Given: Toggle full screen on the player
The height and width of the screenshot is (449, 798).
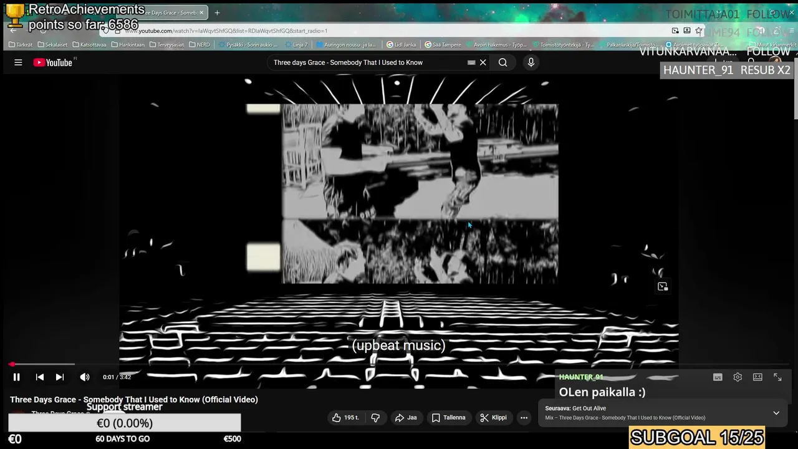Looking at the screenshot, I should [777, 377].
